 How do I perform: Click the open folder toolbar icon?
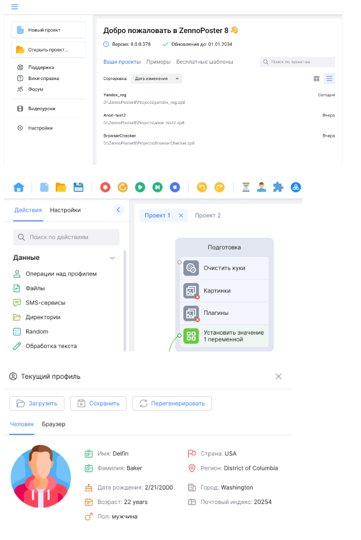(61, 187)
